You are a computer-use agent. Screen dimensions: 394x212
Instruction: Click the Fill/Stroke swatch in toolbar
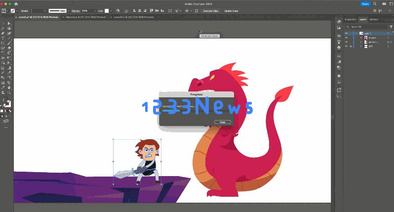pyautogui.click(x=7, y=103)
